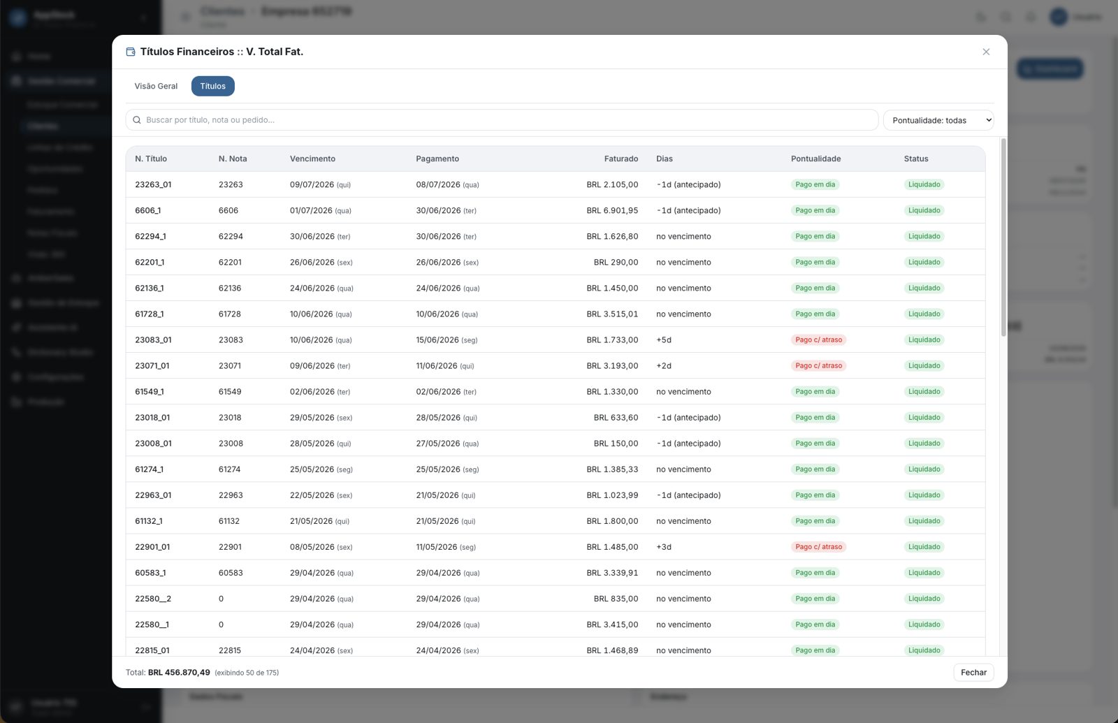Click the Status column header
The image size is (1118, 723).
click(916, 159)
